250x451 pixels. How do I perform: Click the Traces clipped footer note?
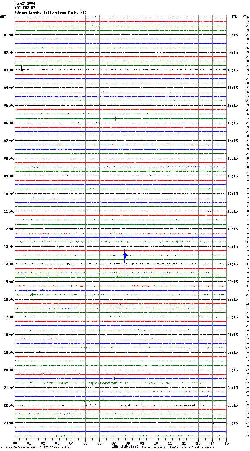click(178, 447)
